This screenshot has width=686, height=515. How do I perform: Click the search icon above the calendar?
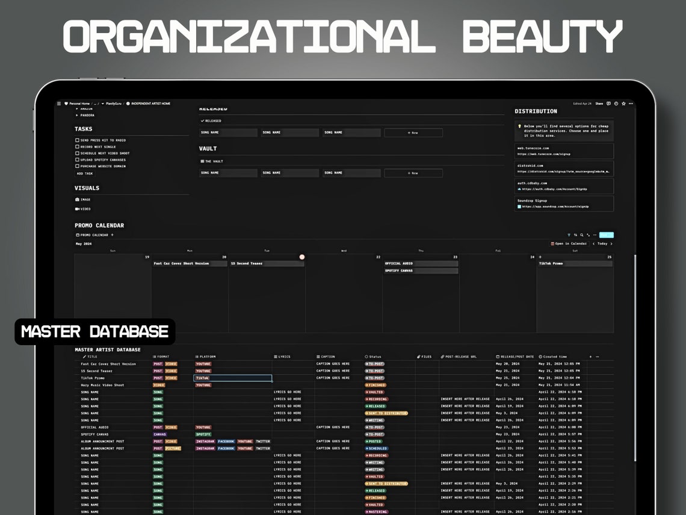click(x=582, y=235)
